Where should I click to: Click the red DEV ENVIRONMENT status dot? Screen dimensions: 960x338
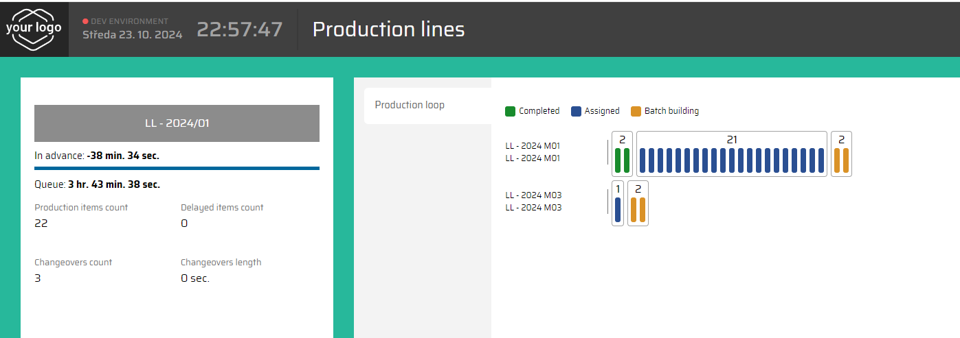tap(86, 21)
